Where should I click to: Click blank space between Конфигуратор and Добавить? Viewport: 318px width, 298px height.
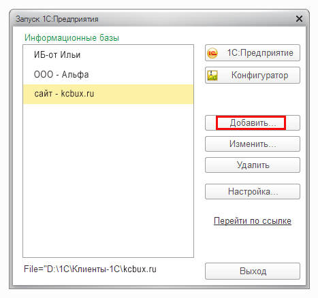[253, 99]
